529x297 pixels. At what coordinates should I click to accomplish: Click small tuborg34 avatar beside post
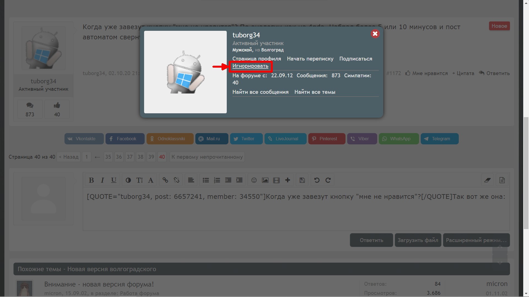pyautogui.click(x=44, y=48)
